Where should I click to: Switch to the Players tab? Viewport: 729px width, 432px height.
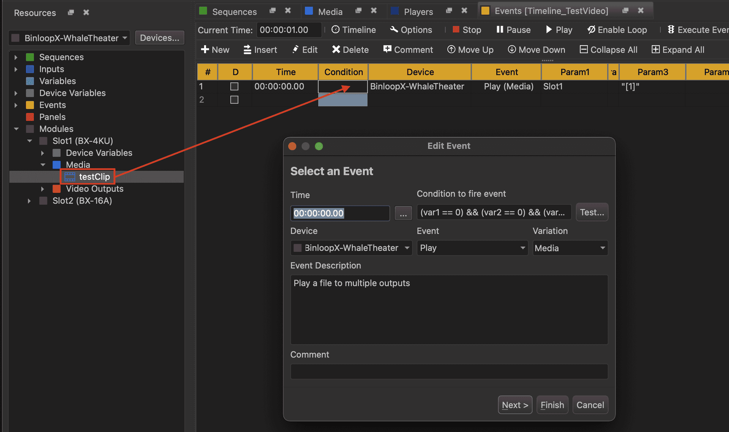pos(418,11)
